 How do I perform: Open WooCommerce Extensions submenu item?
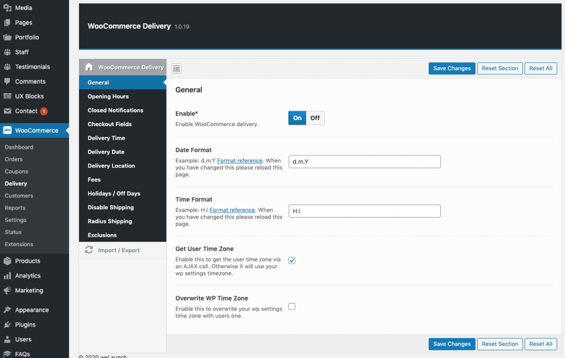[19, 244]
